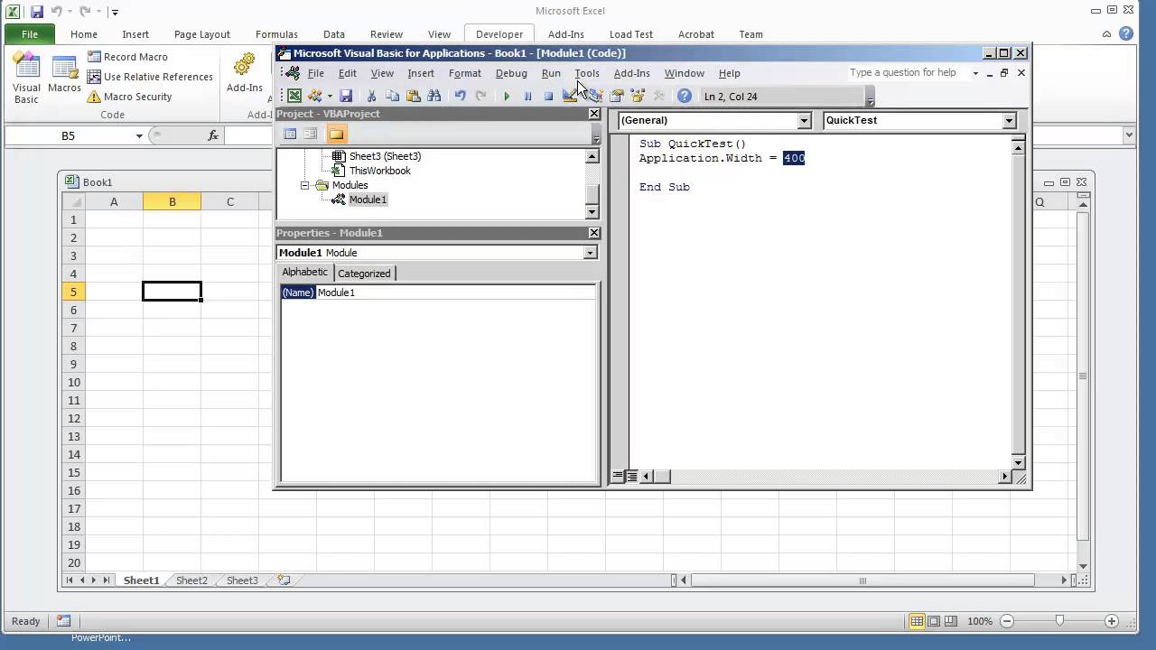1156x650 pixels.
Task: Undo with the VBA toolbar undo arrow
Action: [x=461, y=96]
